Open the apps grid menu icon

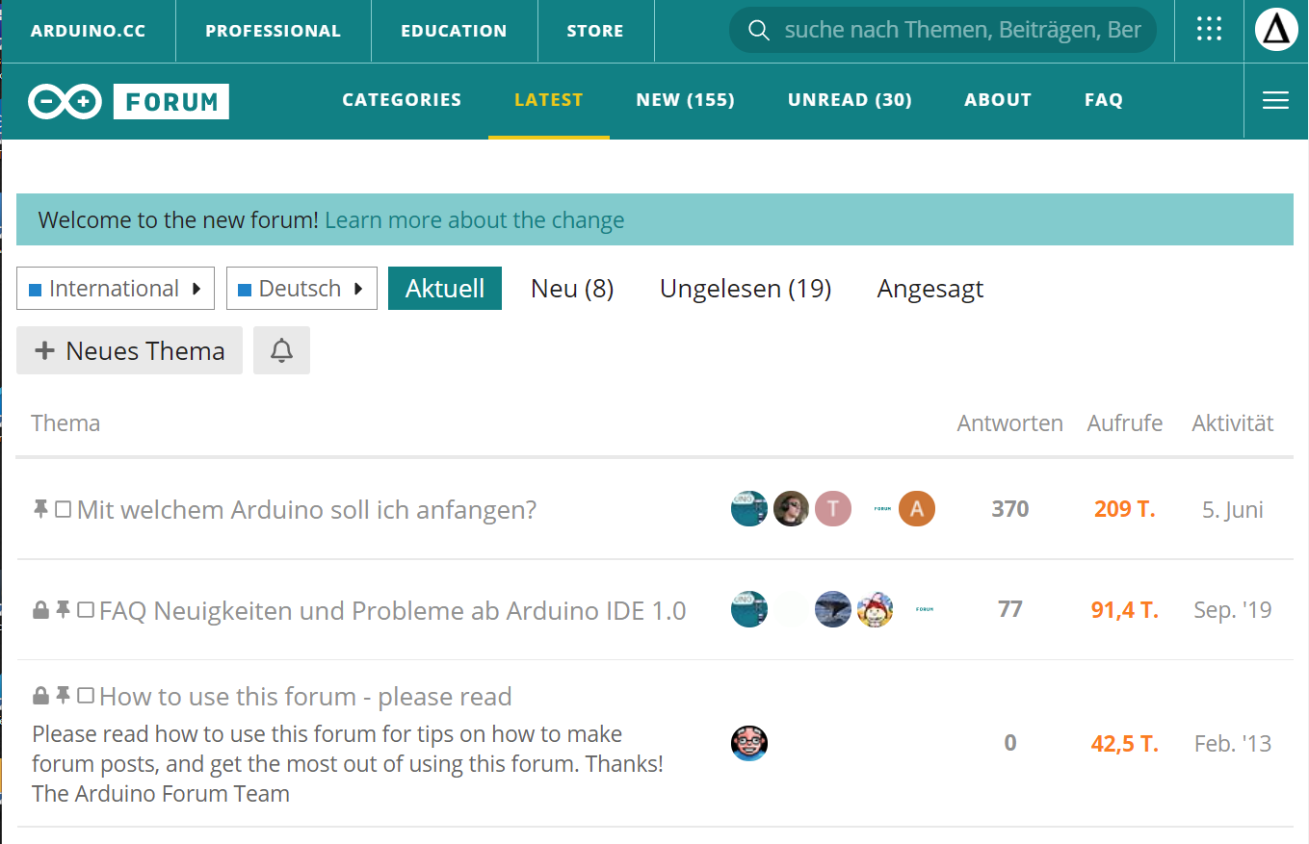pos(1209,30)
